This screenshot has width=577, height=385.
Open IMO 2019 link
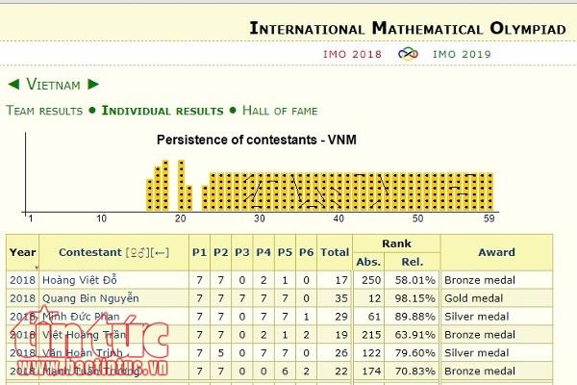click(x=460, y=54)
